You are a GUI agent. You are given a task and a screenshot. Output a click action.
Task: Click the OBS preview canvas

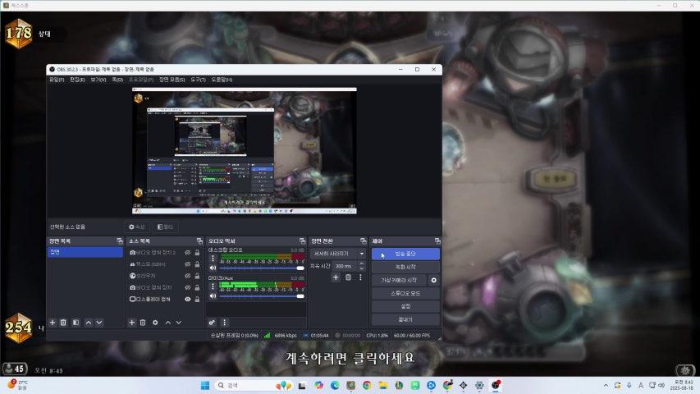[x=245, y=151]
